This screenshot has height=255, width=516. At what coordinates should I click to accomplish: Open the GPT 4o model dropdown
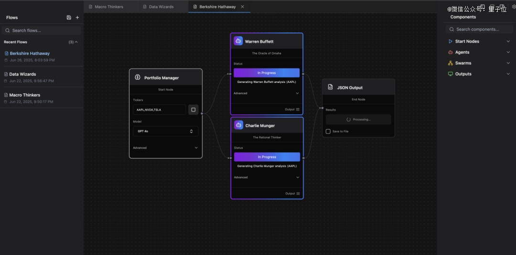click(165, 131)
